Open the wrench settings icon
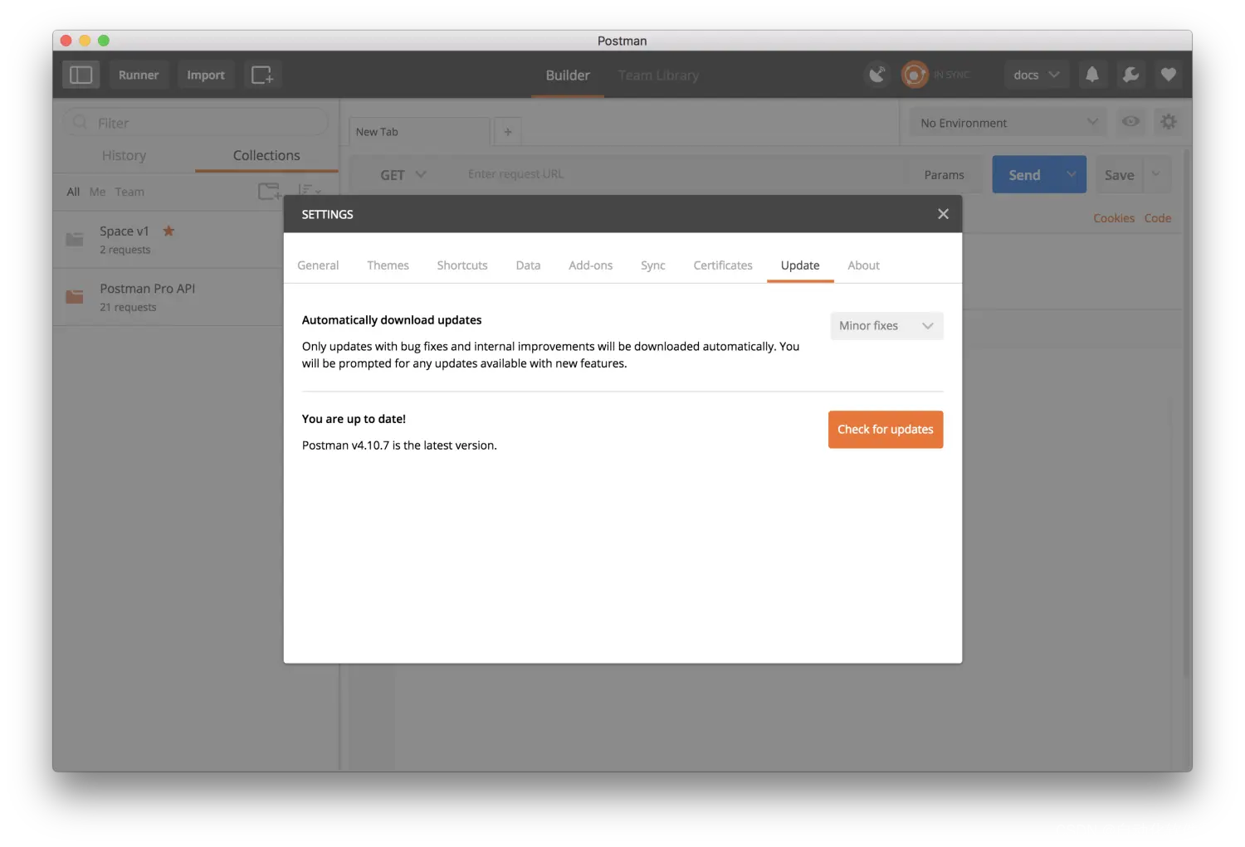Image resolution: width=1245 pixels, height=847 pixels. [x=1130, y=75]
